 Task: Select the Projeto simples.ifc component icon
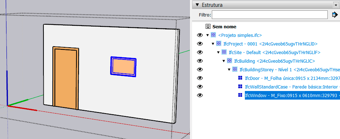pyautogui.click(x=213, y=35)
